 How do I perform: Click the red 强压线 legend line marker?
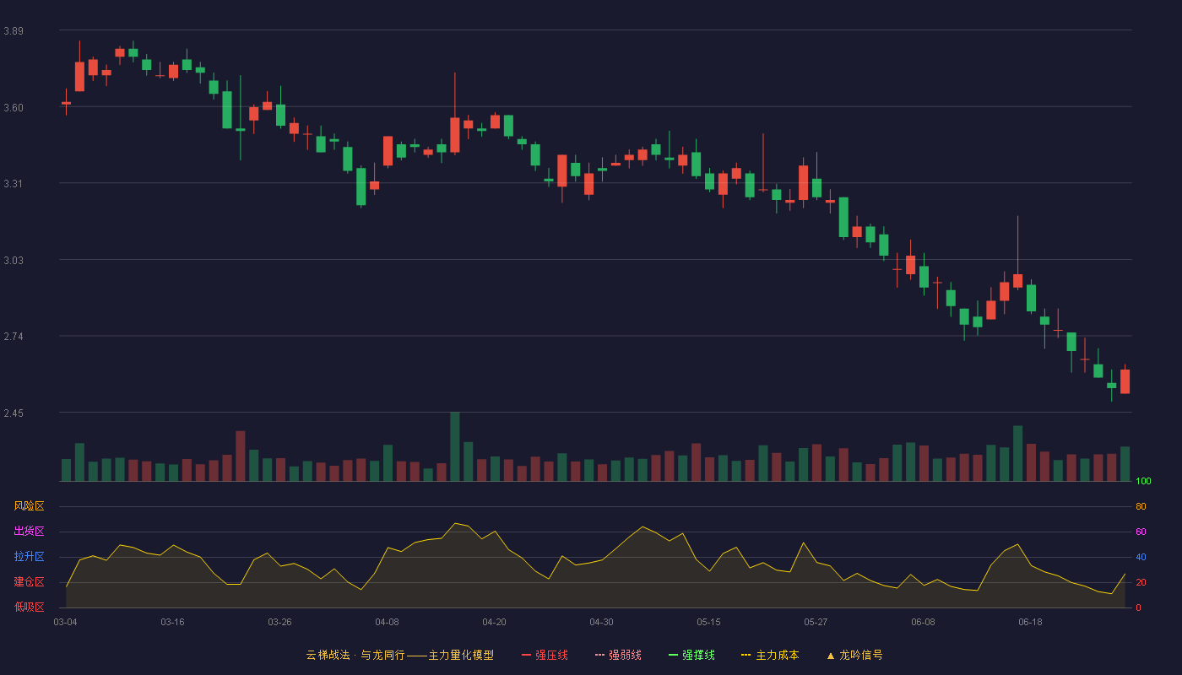(x=526, y=655)
